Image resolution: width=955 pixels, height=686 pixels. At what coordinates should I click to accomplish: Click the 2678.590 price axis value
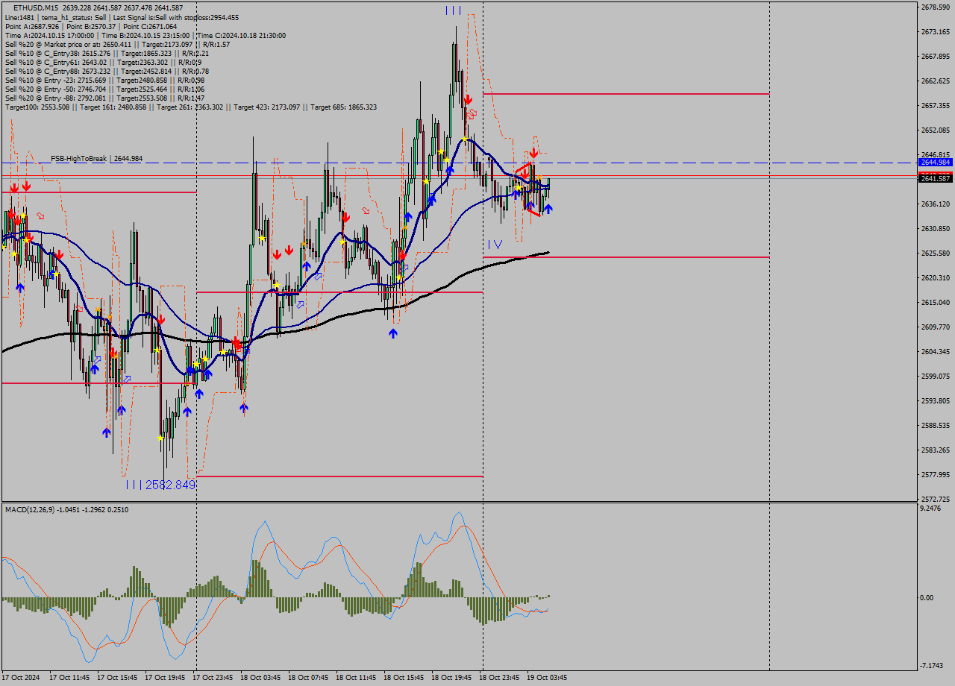pyautogui.click(x=936, y=7)
